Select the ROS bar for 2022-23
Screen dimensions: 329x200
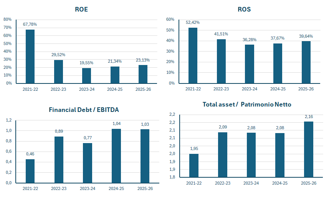click(x=222, y=62)
